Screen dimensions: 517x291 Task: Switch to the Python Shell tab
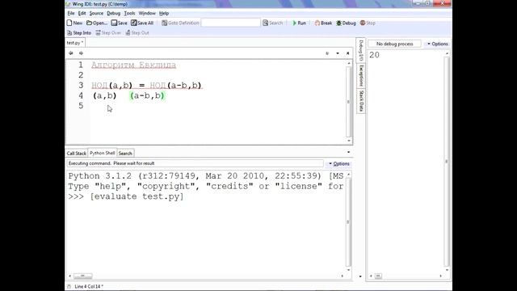[x=103, y=153]
